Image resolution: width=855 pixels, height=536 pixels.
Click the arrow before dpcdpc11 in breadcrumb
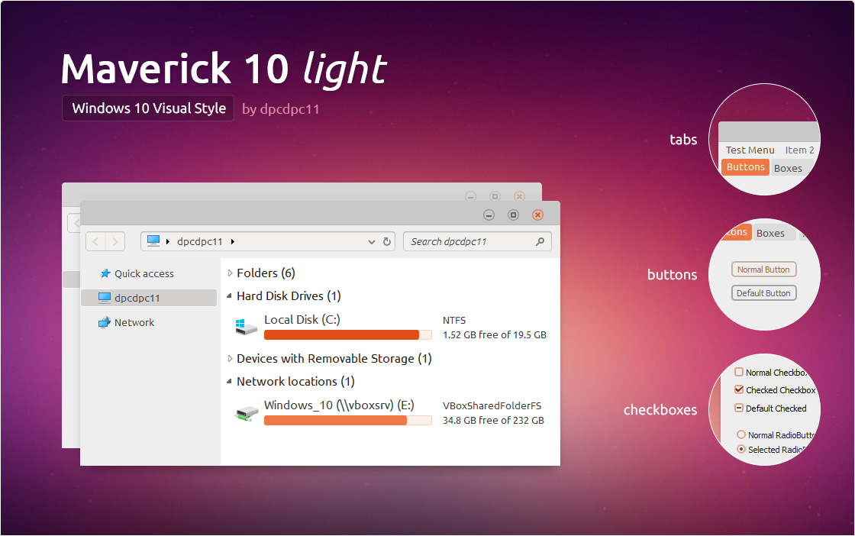coord(168,241)
